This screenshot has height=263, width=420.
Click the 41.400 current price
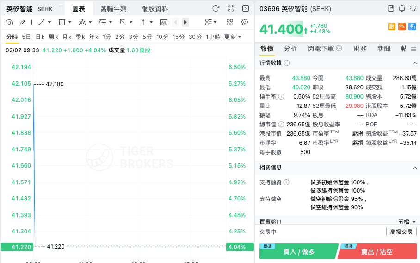[281, 29]
